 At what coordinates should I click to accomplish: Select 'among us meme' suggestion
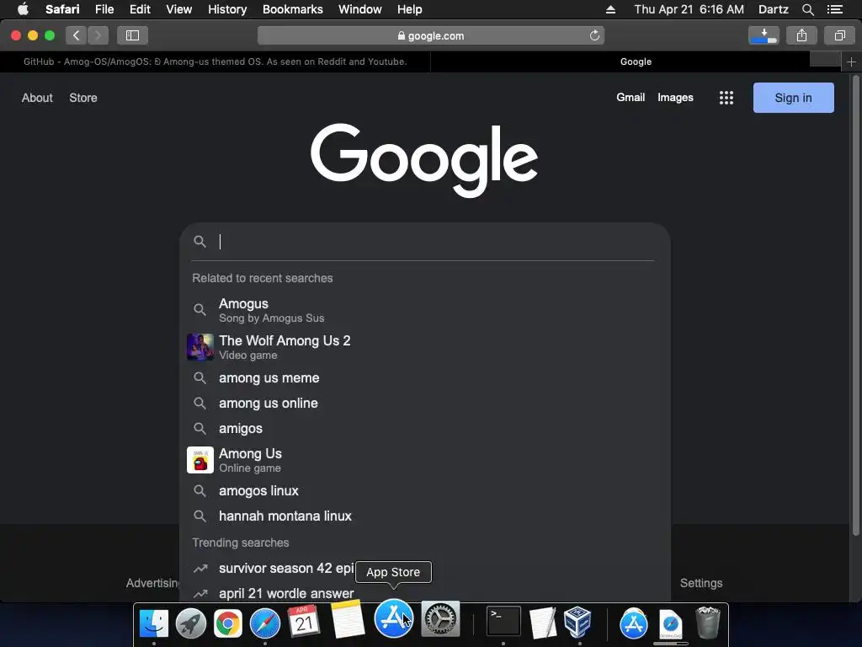point(425,378)
